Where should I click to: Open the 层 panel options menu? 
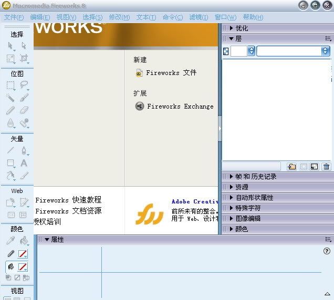click(328, 39)
